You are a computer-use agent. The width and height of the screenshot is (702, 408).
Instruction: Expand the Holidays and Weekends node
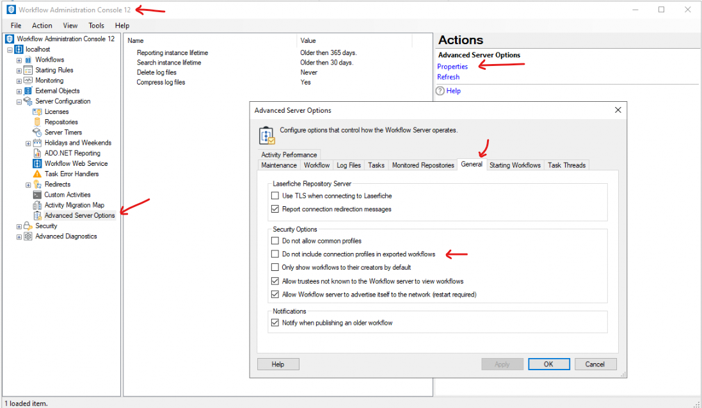(x=28, y=143)
